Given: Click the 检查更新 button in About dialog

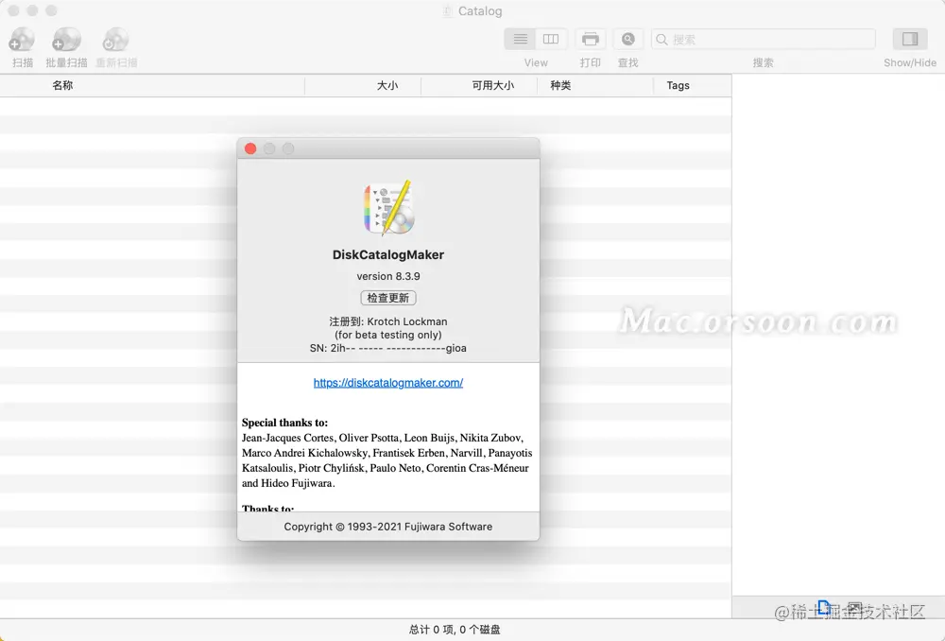Looking at the screenshot, I should point(388,298).
